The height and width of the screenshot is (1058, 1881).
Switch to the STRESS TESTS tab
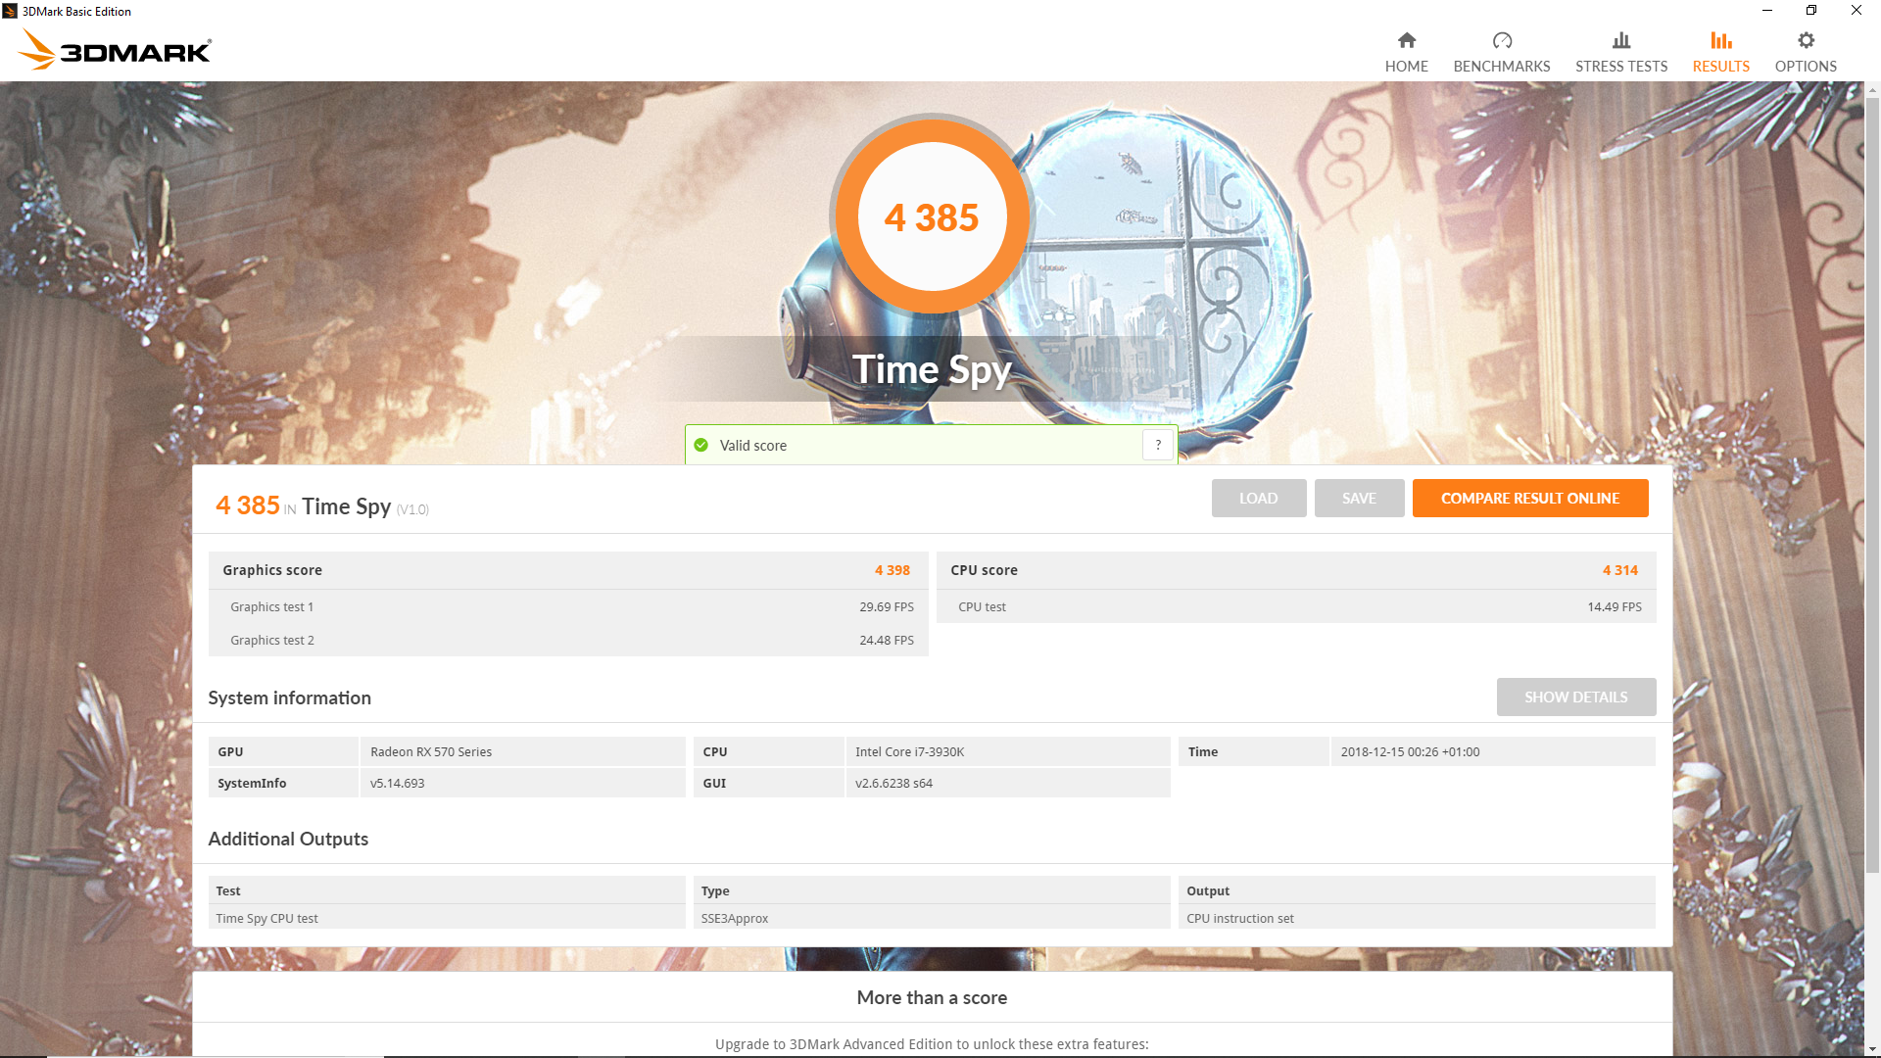tap(1620, 67)
